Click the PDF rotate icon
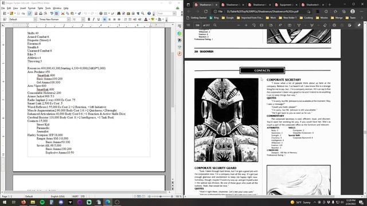Image resolution: width=367 pixels, height=206 pixels. coord(254,25)
